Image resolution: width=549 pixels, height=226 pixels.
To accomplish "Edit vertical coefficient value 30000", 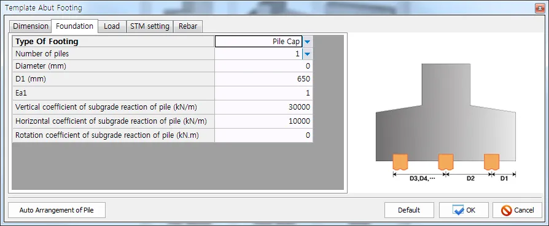I will tap(263, 107).
